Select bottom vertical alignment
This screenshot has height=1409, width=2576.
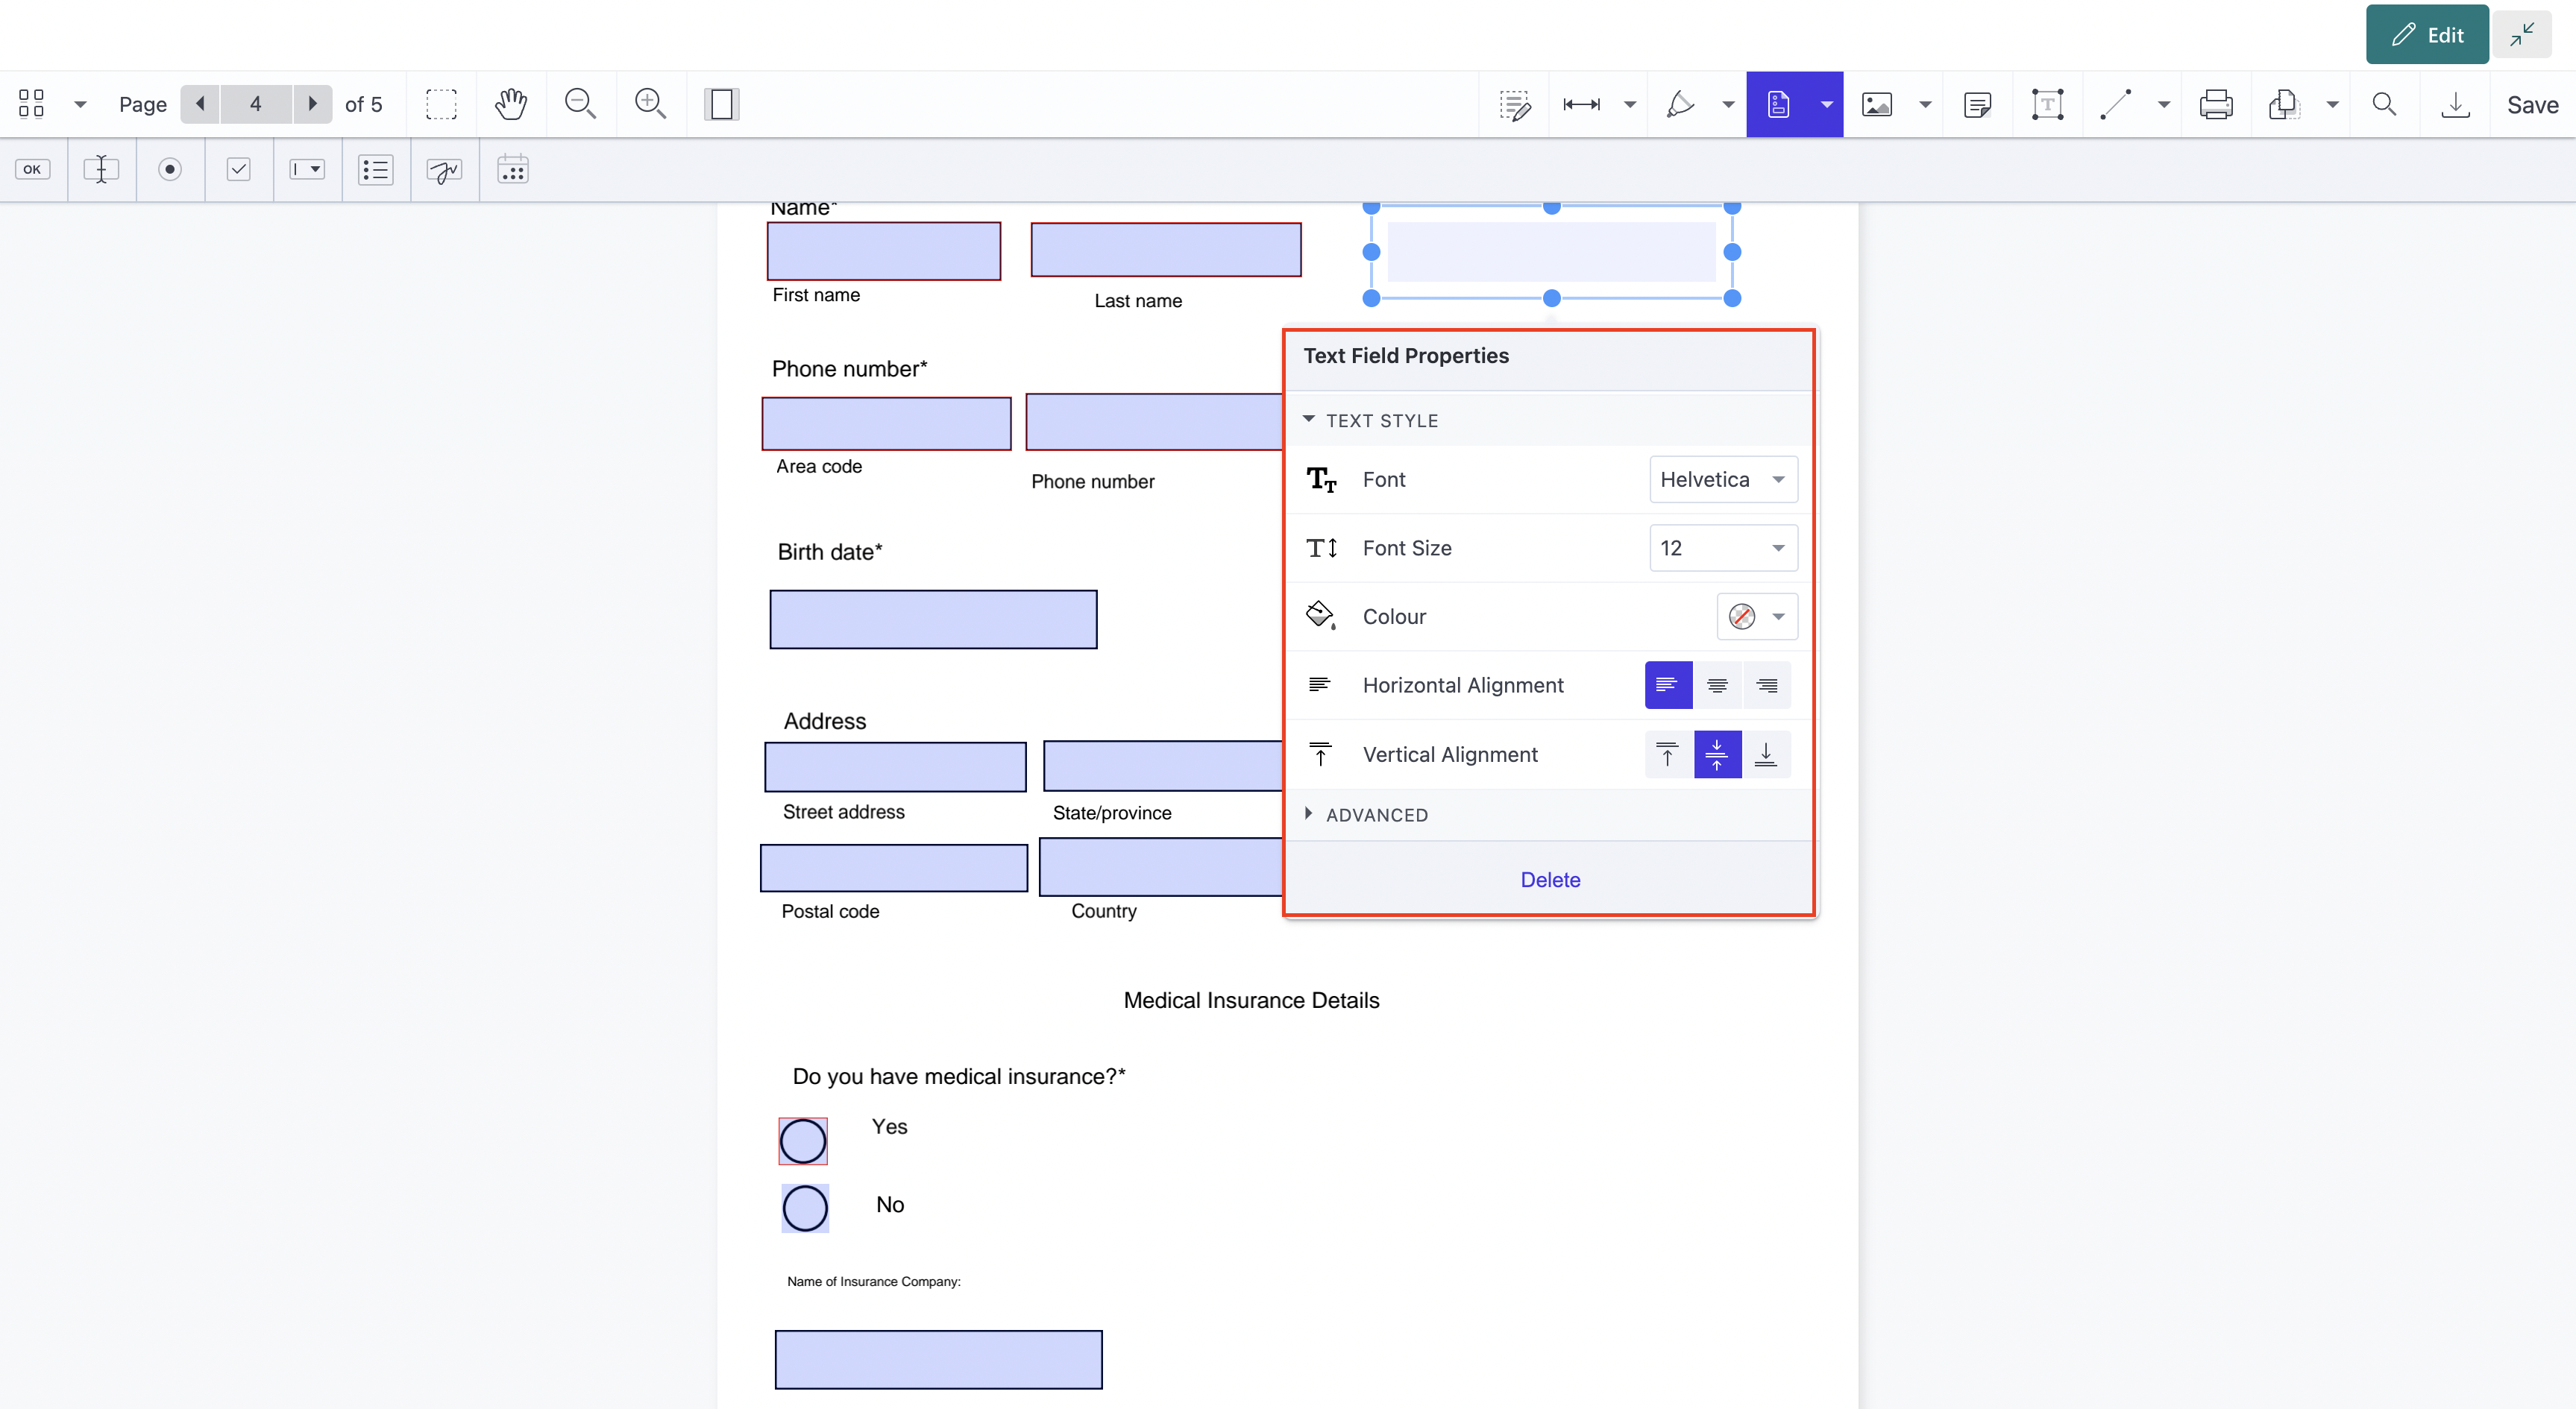[1766, 754]
